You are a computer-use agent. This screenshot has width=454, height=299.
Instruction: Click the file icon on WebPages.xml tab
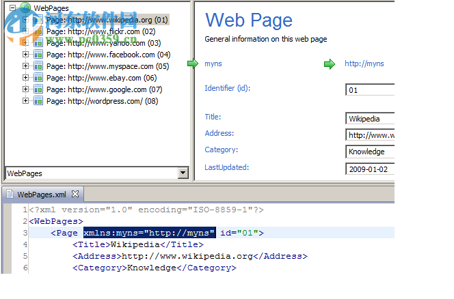click(10, 194)
